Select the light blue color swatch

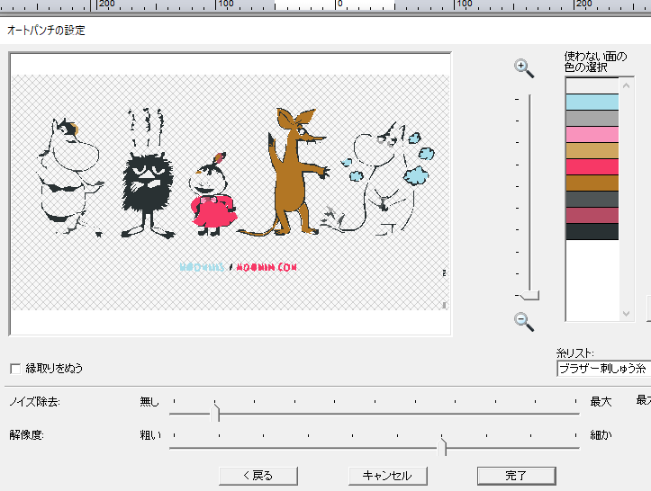592,102
